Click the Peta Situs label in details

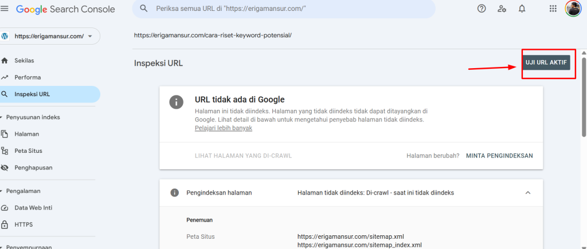201,236
